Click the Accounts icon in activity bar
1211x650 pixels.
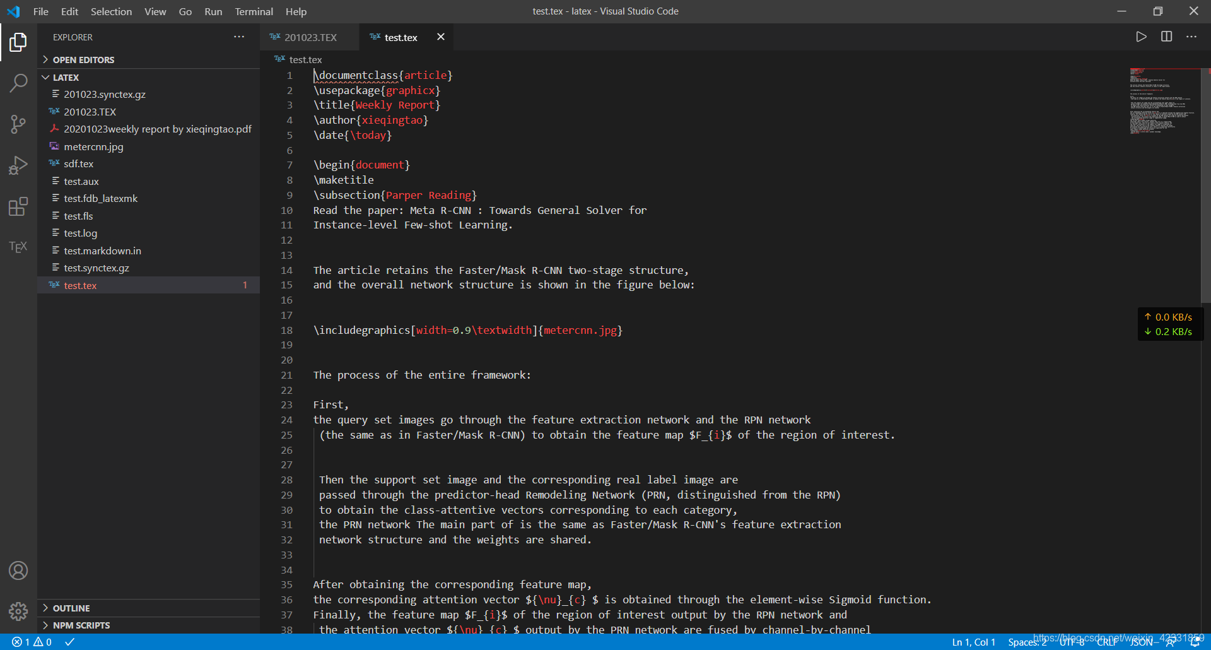18,570
